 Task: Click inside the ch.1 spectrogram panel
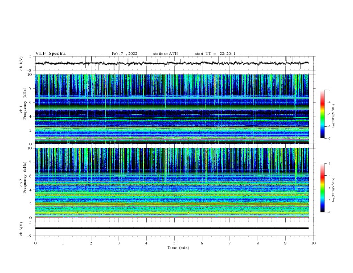coord(172,109)
